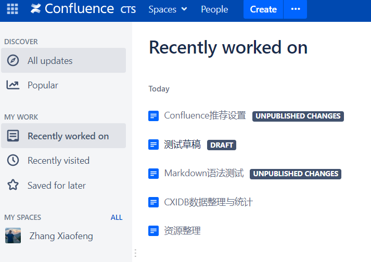Click the sidebar resize handle dots
Viewport: 371px width, 262px height.
(135, 253)
